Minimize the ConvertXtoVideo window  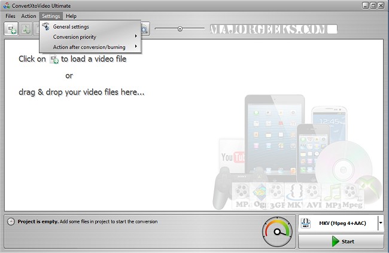pos(365,5)
